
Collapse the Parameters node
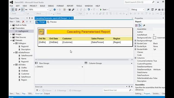click(11, 28)
